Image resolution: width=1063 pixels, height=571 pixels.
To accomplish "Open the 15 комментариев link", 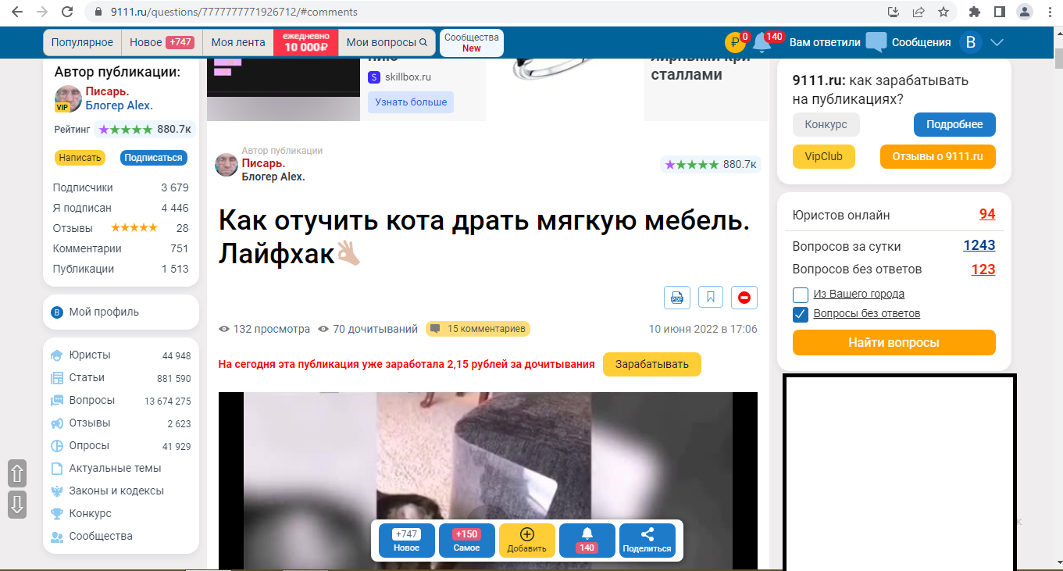I will coord(478,329).
